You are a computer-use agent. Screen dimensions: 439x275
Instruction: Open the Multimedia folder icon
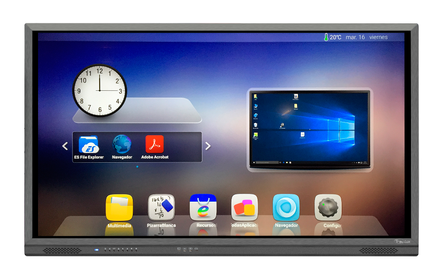pos(119,208)
